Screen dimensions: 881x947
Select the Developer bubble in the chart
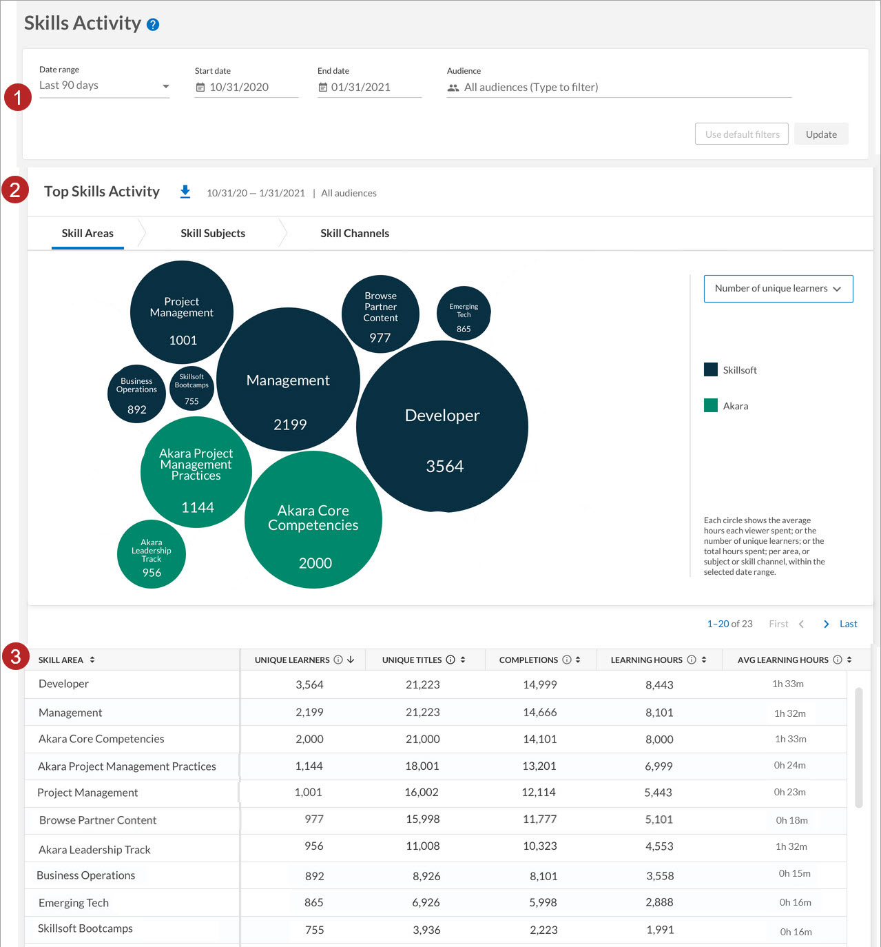[x=442, y=427]
